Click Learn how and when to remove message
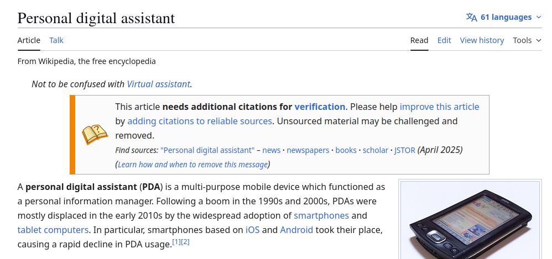 click(x=192, y=165)
